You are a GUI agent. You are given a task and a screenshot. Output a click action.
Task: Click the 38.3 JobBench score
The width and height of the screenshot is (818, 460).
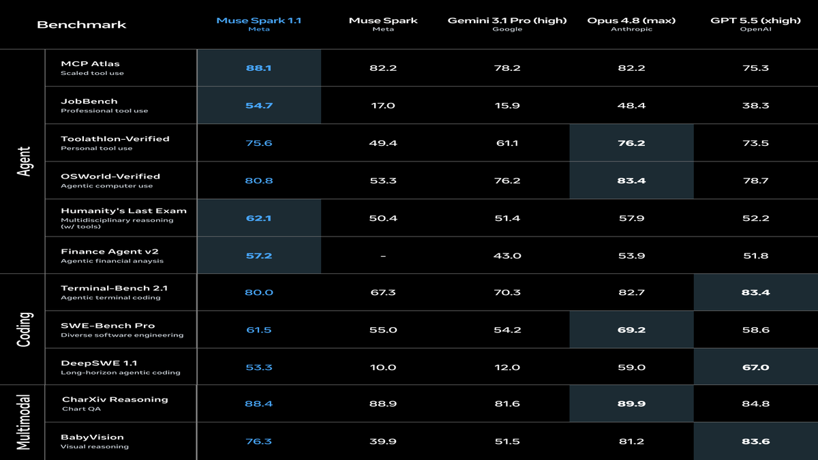tap(755, 106)
